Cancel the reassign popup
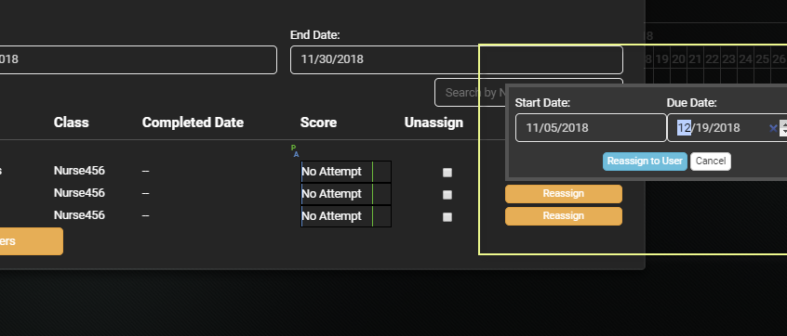787x336 pixels. coord(710,162)
